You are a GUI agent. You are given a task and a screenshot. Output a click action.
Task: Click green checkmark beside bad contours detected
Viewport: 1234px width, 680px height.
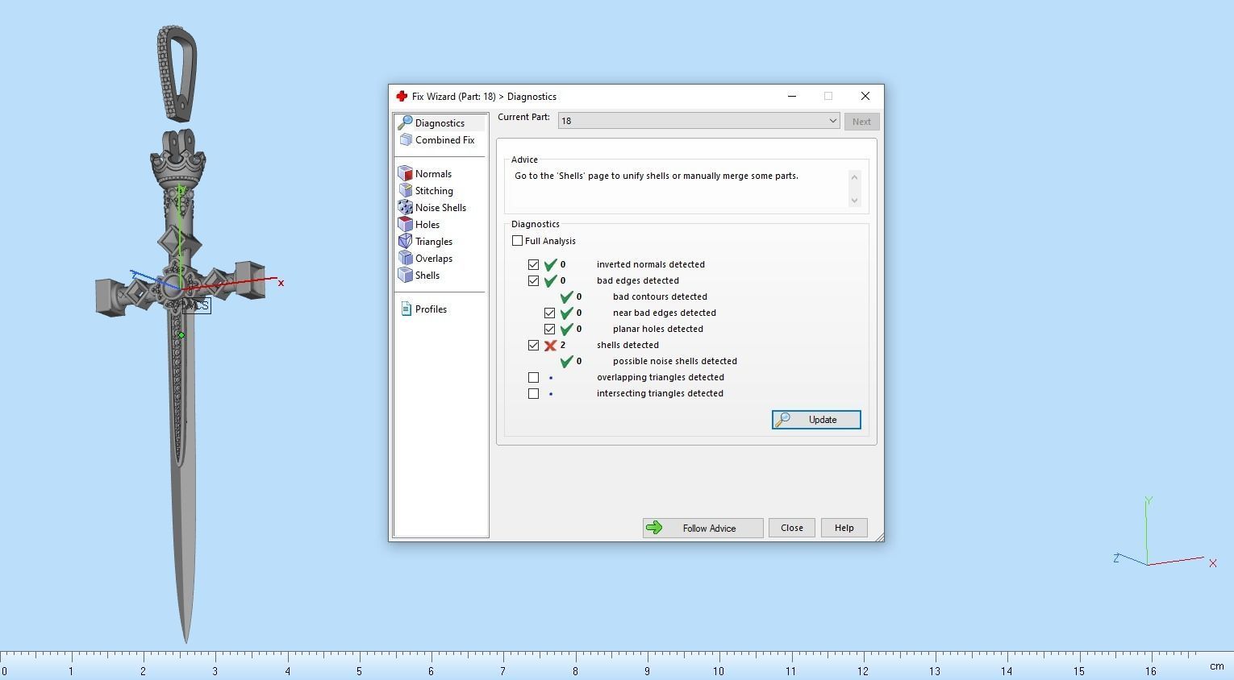coord(567,296)
